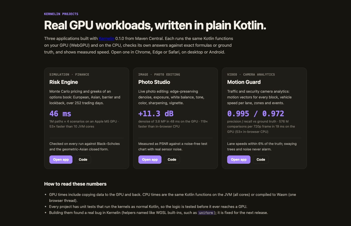Click the main headline about GPU workloads
Image resolution: width=351 pixels, height=226 pixels.
[x=155, y=25]
